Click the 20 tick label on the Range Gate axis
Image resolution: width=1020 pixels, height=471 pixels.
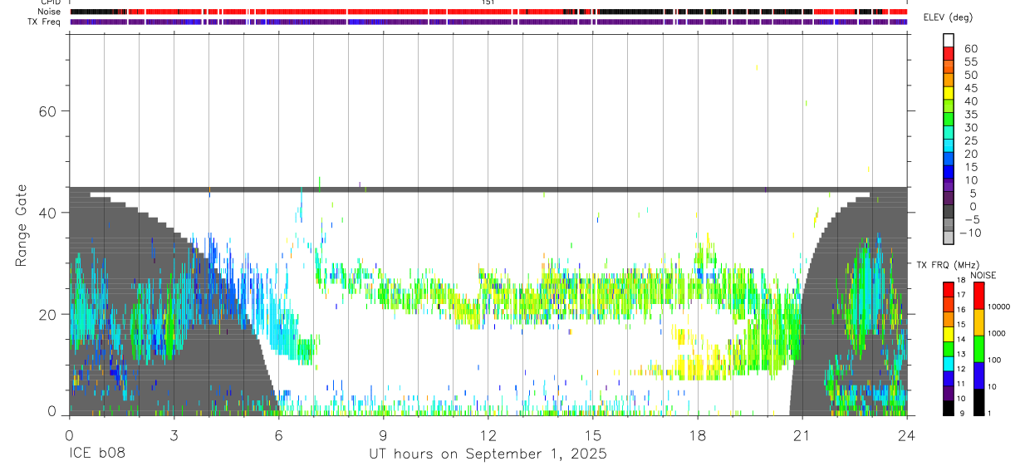[48, 314]
